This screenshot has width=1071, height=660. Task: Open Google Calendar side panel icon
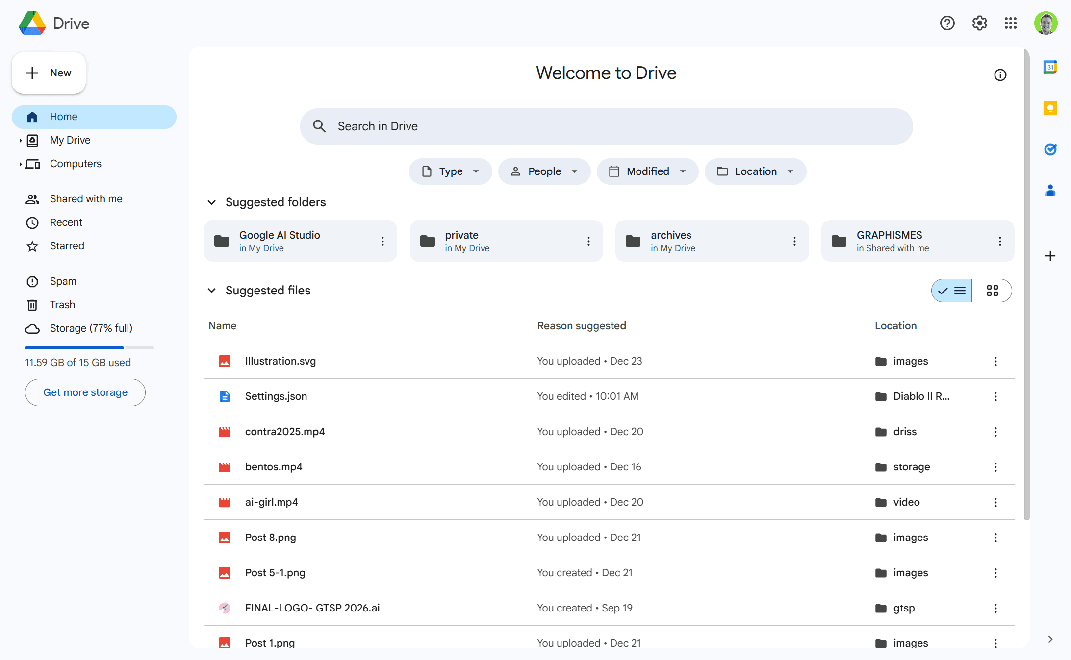click(1050, 67)
